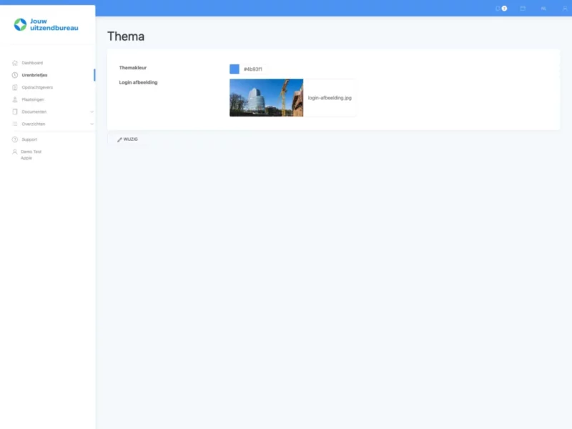
Task: Open the NL language selector
Action: (x=543, y=8)
